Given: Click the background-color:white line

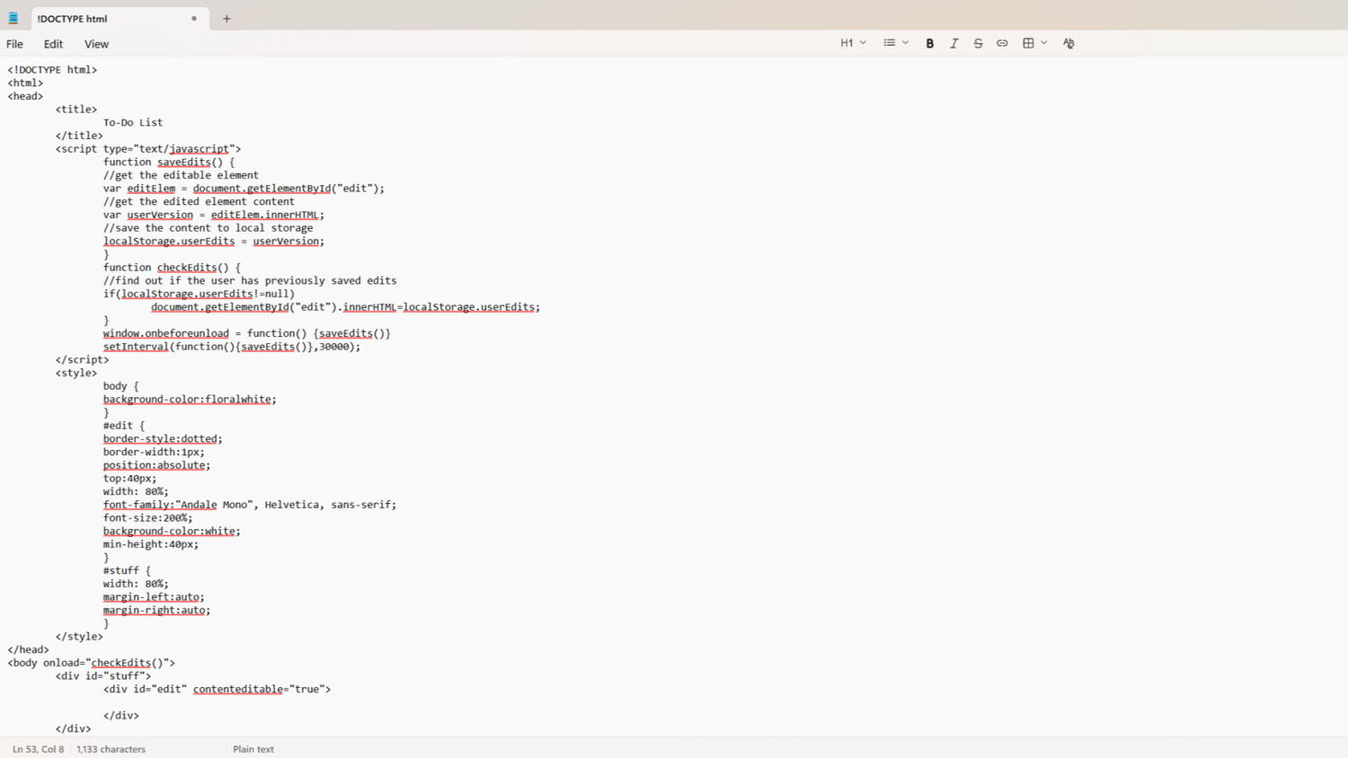Looking at the screenshot, I should [172, 531].
